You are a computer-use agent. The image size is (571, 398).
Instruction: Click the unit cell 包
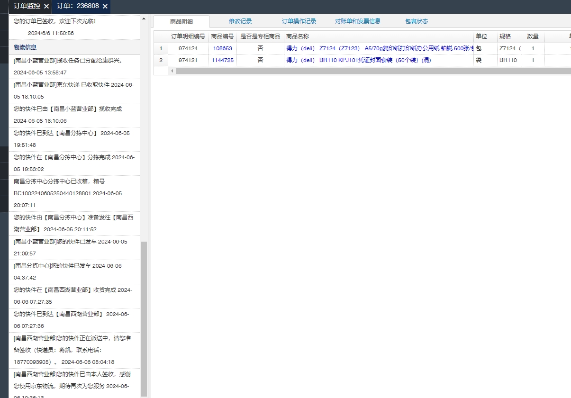(486, 48)
